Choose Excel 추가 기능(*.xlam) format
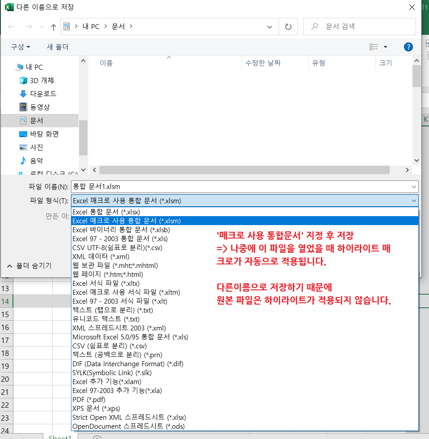Viewport: 429px width, 439px height. tap(245, 382)
